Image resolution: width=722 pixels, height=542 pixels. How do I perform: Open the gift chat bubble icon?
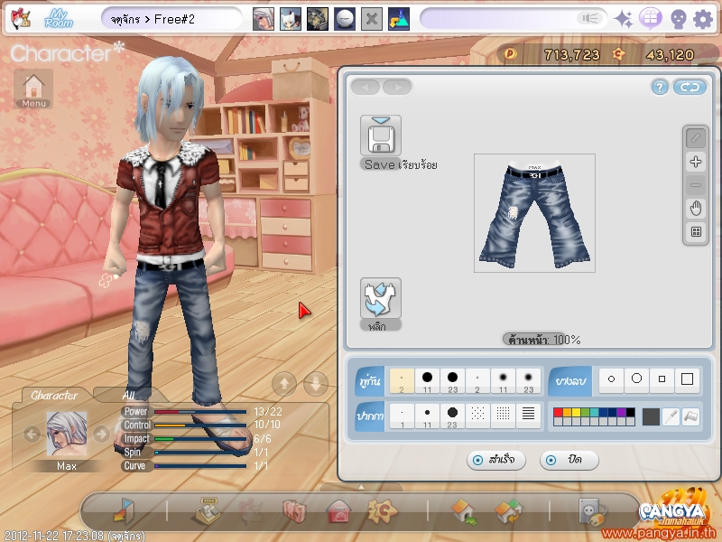click(x=650, y=19)
